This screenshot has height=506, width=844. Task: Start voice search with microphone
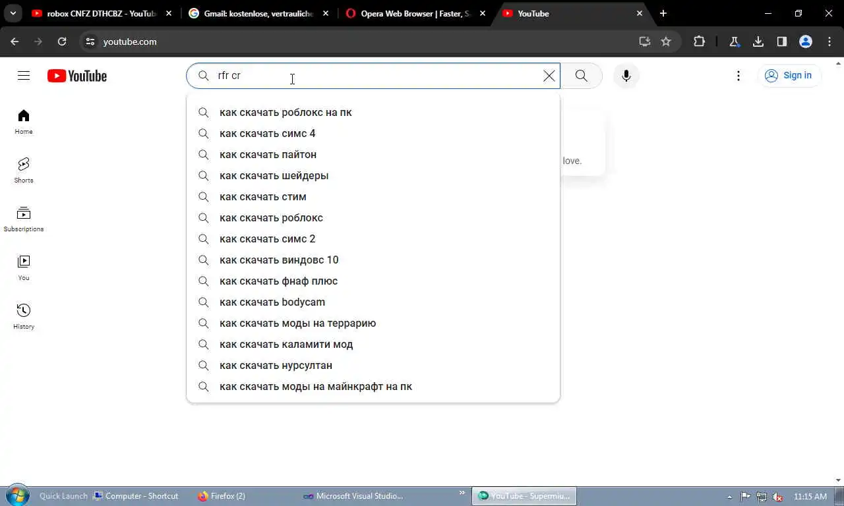[626, 76]
